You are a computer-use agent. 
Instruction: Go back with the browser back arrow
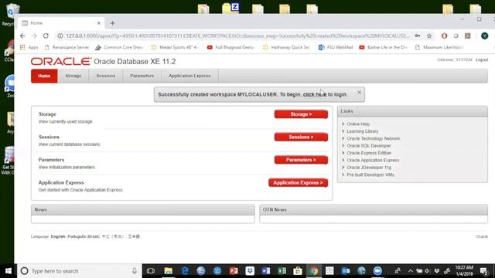click(x=22, y=36)
